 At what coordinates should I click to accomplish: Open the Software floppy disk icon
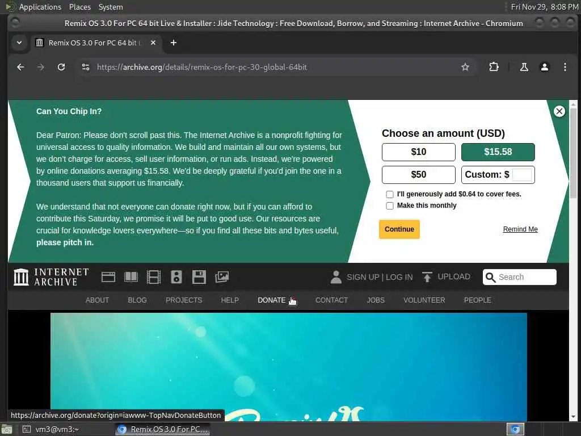(199, 277)
